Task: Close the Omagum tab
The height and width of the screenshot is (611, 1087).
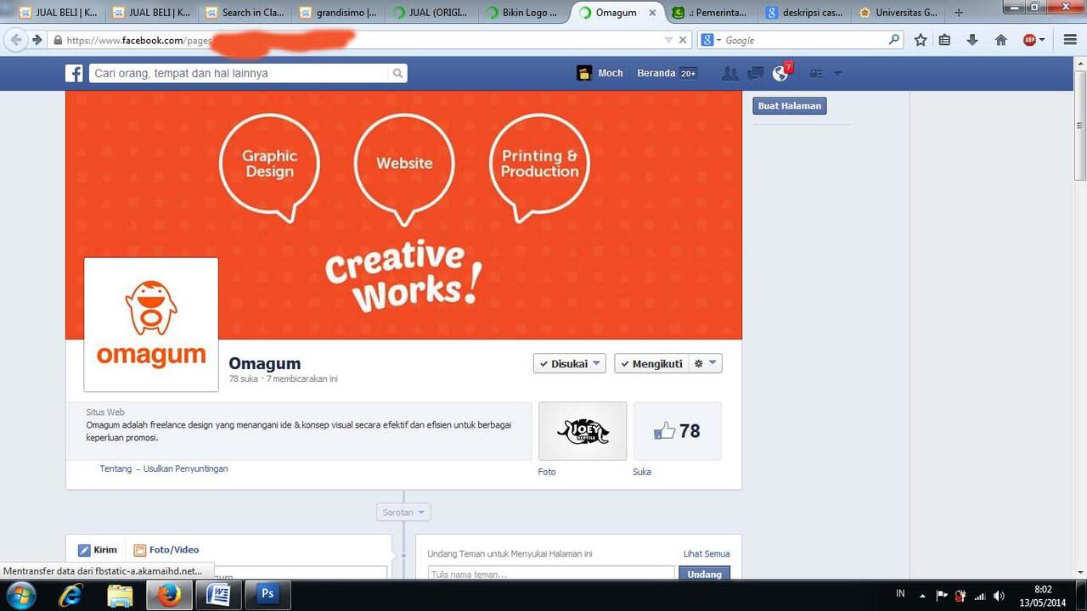Action: pyautogui.click(x=652, y=13)
